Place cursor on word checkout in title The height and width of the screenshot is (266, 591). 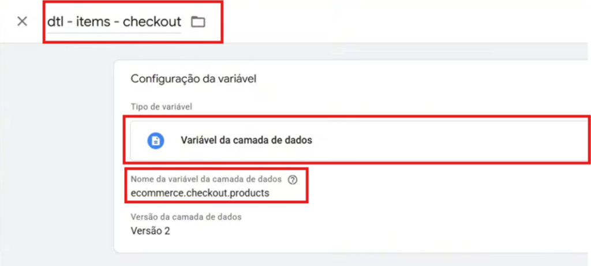click(152, 22)
